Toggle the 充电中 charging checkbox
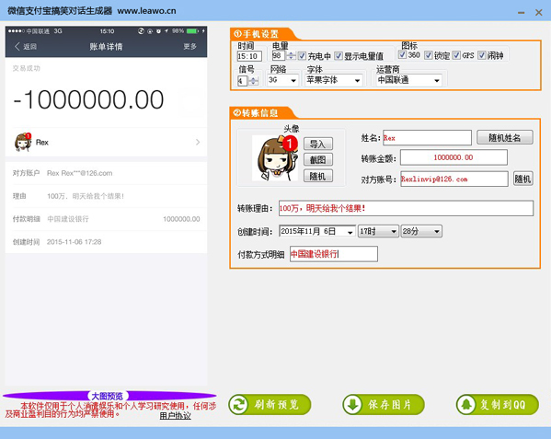 coord(302,56)
